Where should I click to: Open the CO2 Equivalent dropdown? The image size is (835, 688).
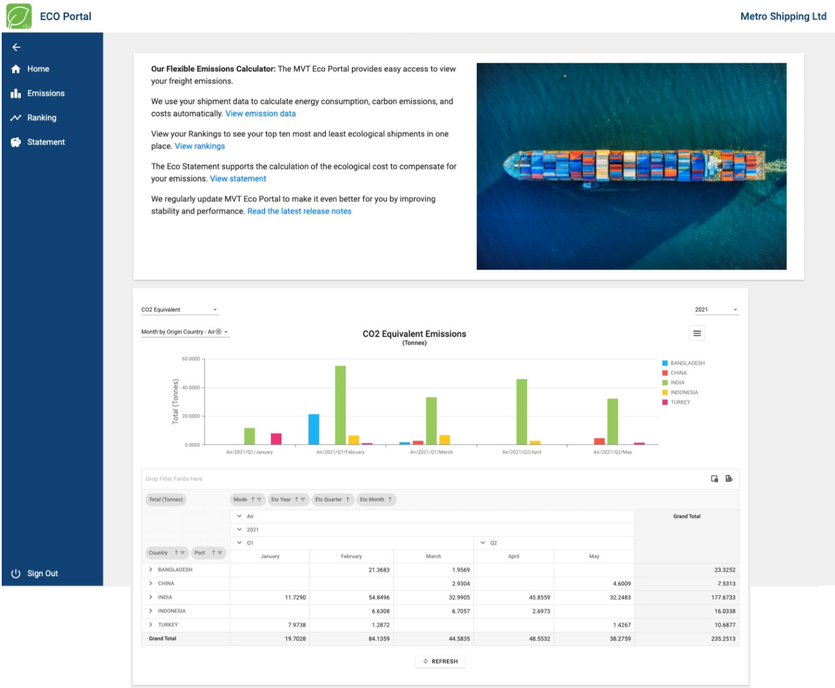pos(179,310)
